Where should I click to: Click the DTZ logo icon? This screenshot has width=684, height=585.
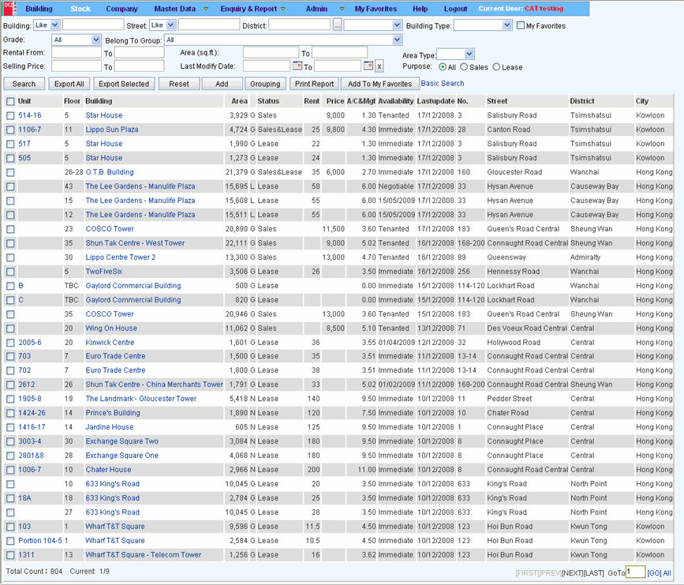[9, 9]
